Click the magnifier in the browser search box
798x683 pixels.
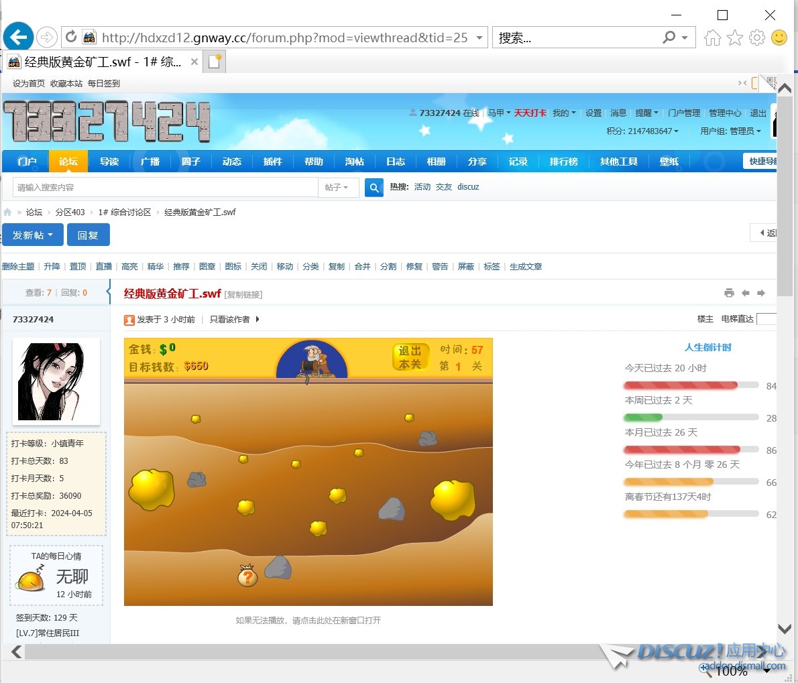point(669,37)
